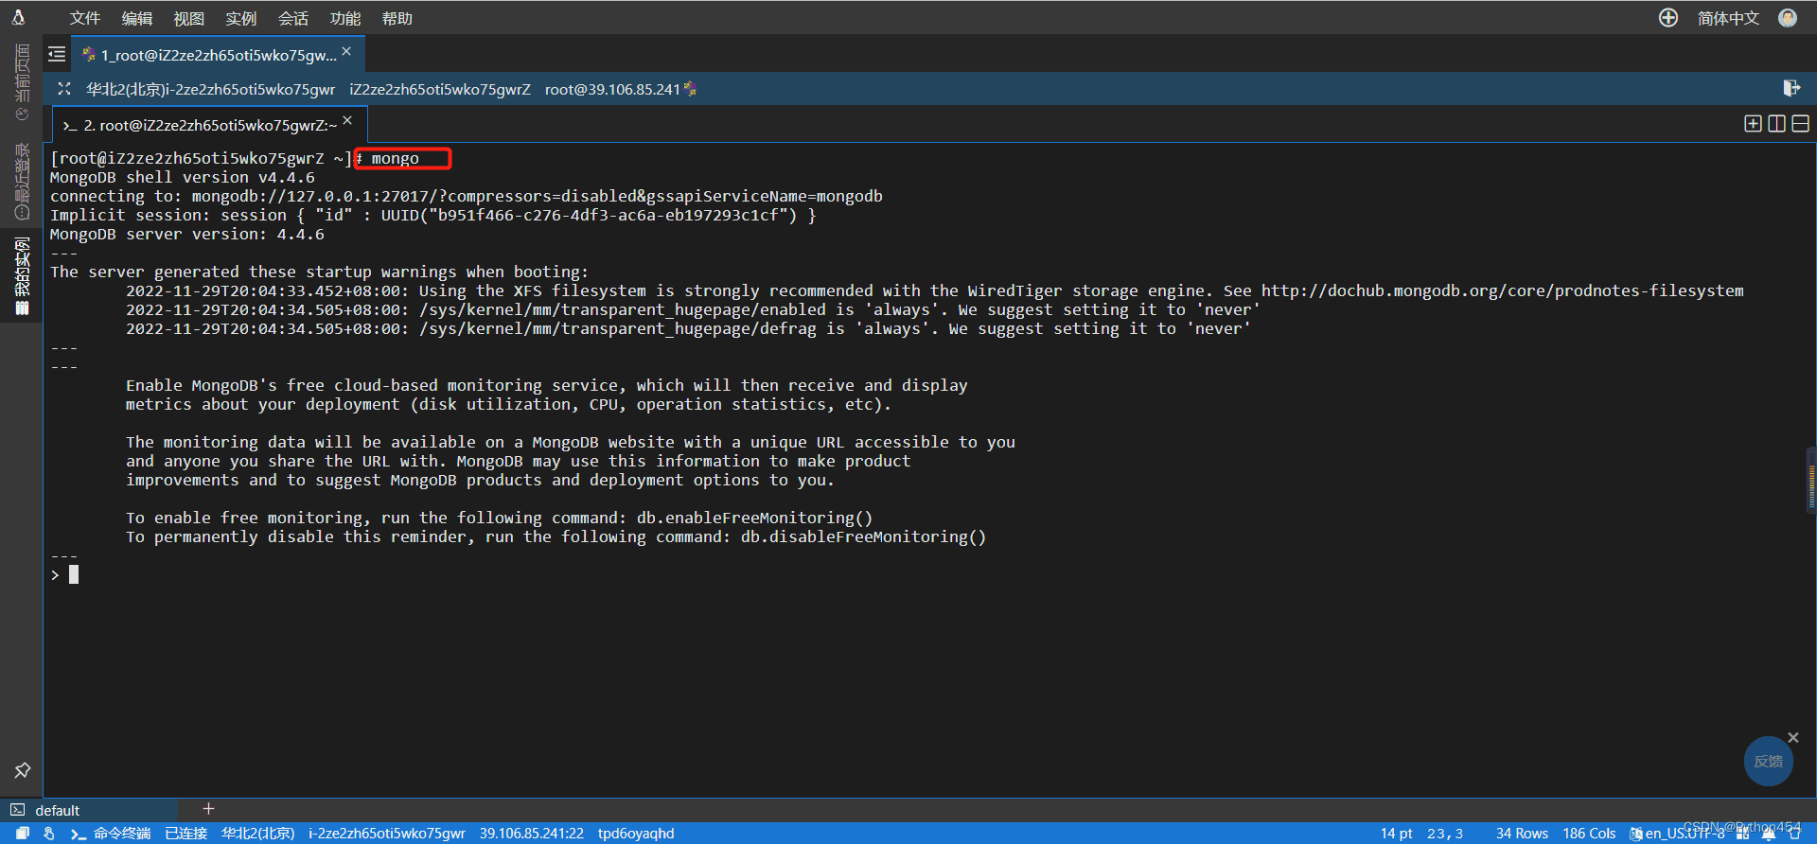
Task: Click the rightmost status bar icon after bell
Action: 1794,834
